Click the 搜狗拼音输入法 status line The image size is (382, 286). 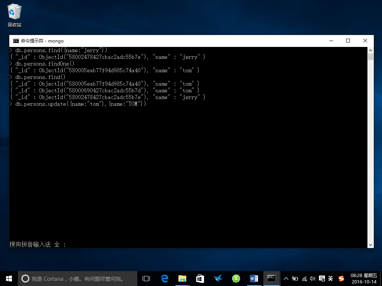(x=38, y=244)
